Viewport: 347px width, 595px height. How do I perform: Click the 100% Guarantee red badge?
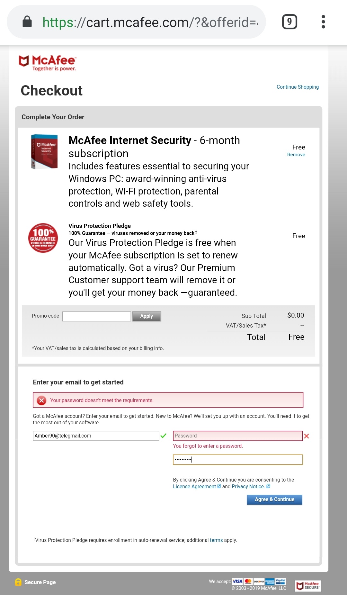[x=43, y=238]
